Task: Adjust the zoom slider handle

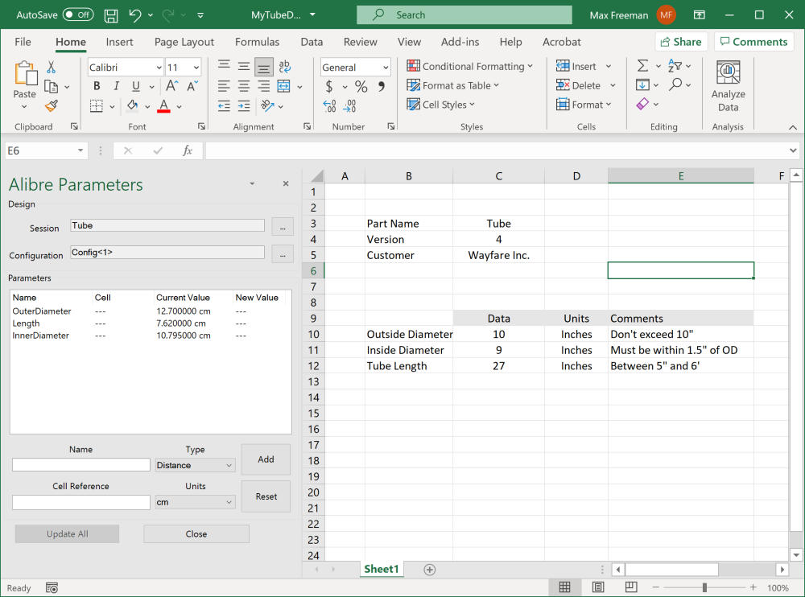Action: click(704, 587)
